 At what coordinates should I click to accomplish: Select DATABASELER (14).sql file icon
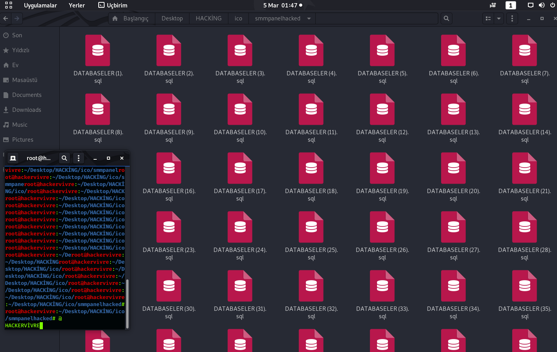click(525, 109)
